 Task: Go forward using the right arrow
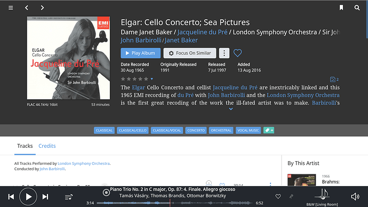tap(42, 8)
